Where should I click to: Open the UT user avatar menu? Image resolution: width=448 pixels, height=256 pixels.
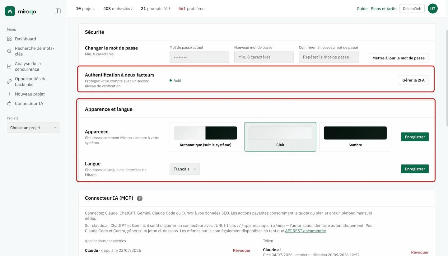pyautogui.click(x=433, y=9)
